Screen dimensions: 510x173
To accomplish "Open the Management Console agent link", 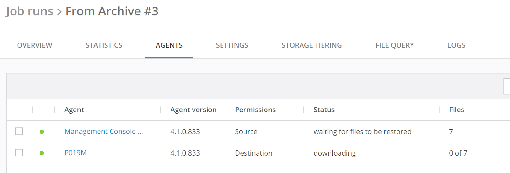I will (104, 131).
